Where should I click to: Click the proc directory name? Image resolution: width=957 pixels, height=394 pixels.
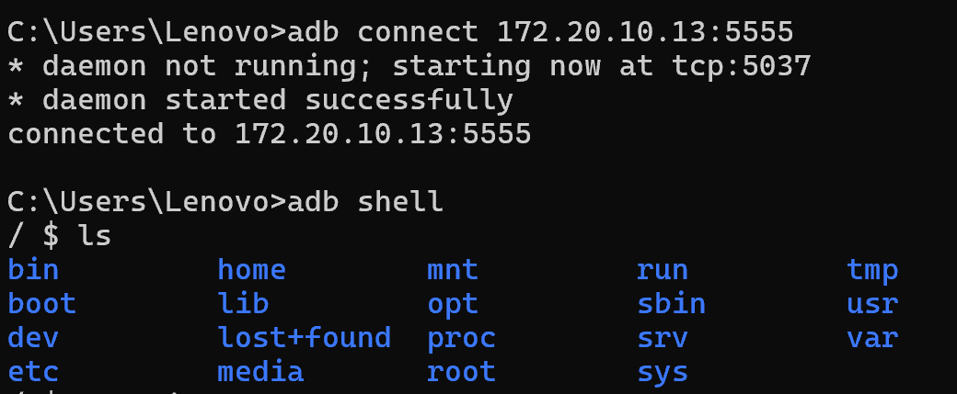click(x=461, y=338)
